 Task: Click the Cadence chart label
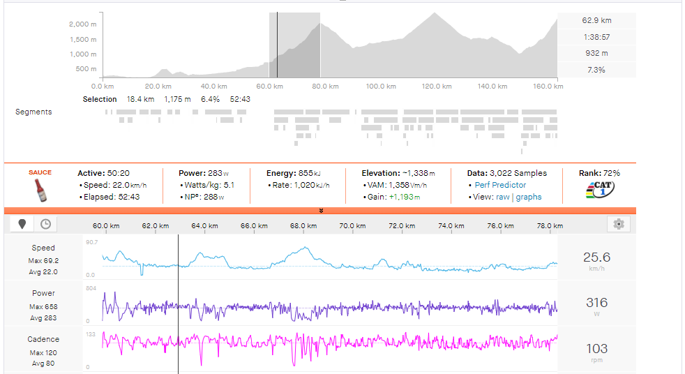pyautogui.click(x=43, y=339)
